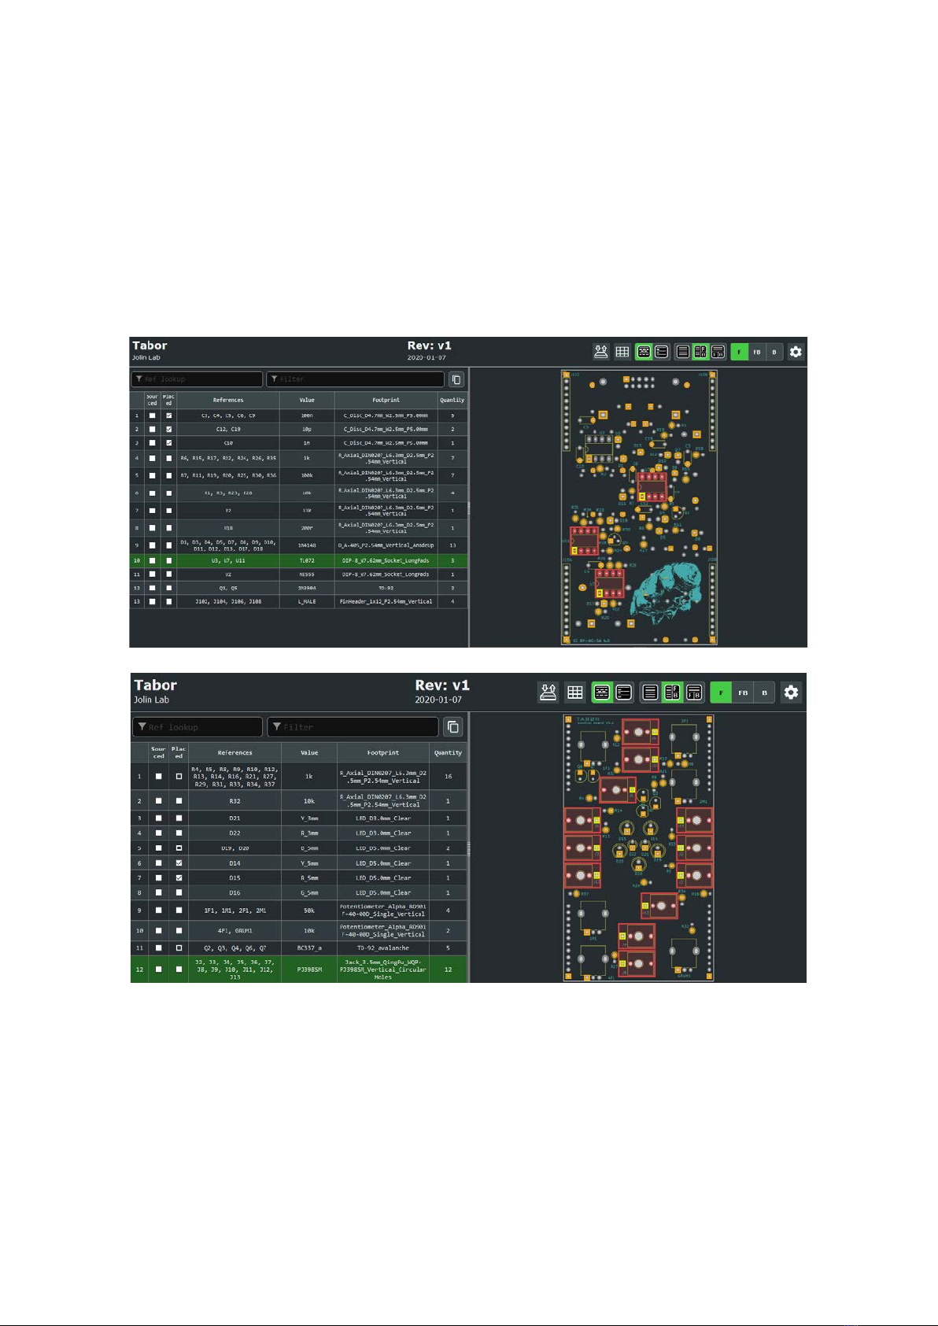Open settings gear in the lower BOM view

click(792, 693)
